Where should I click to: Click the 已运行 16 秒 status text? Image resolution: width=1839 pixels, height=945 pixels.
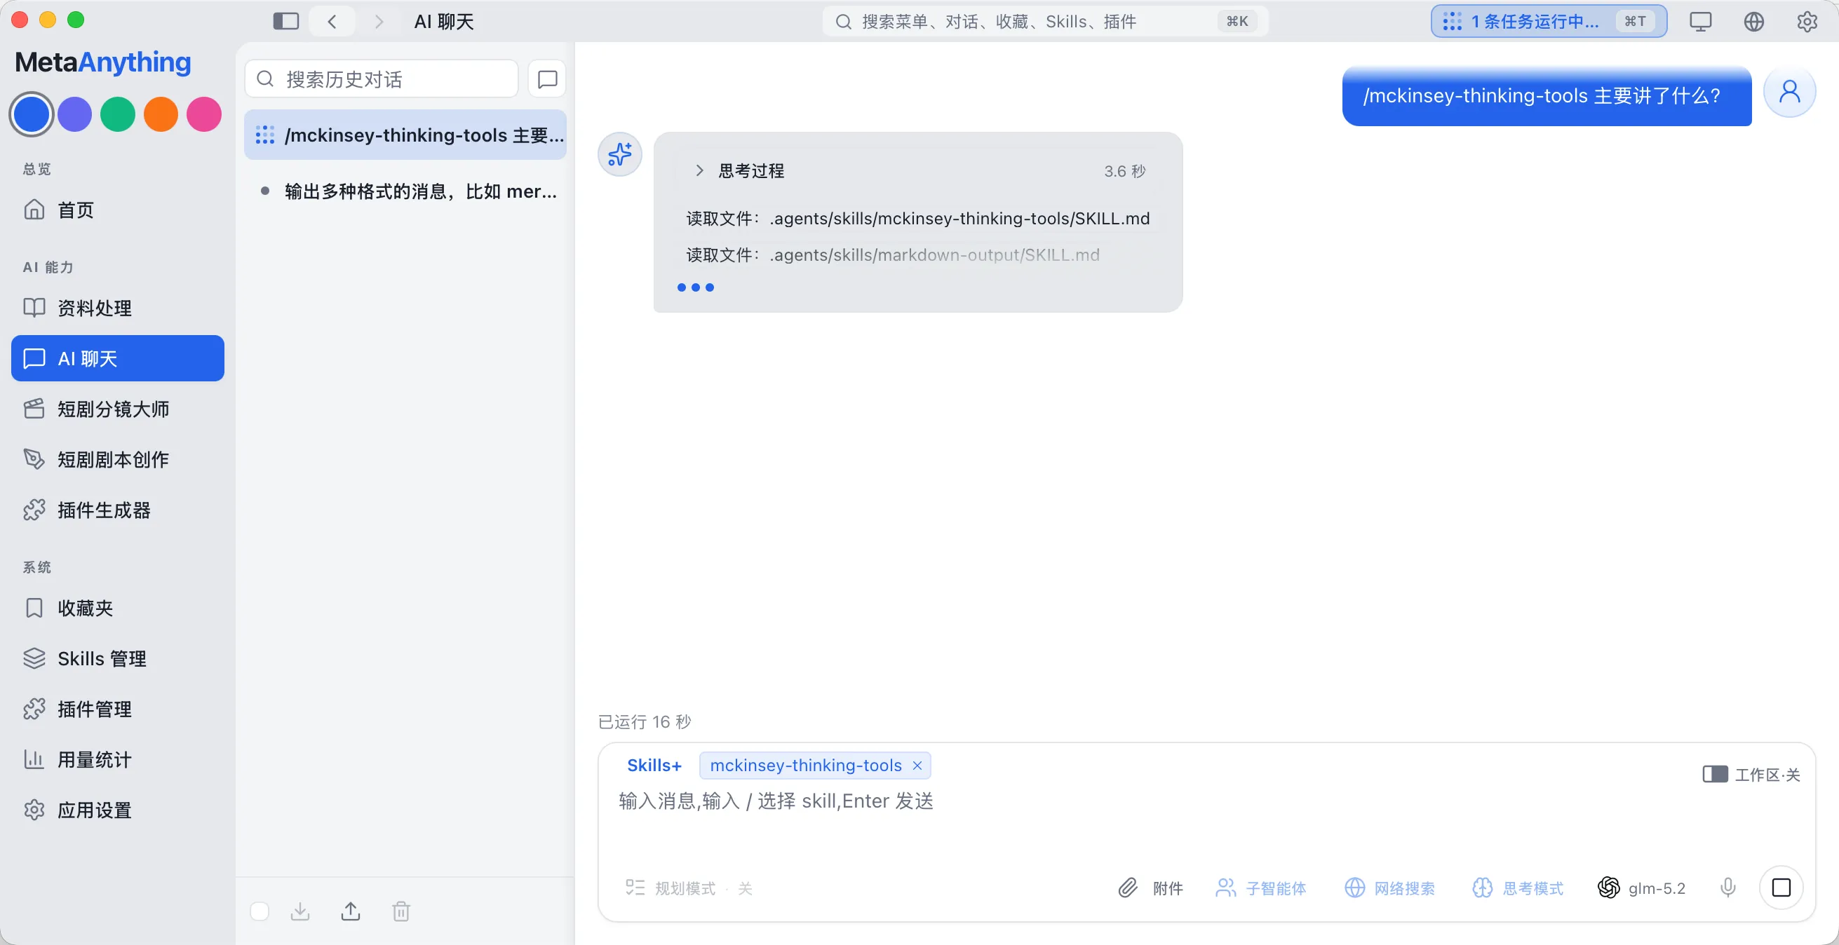click(x=645, y=721)
